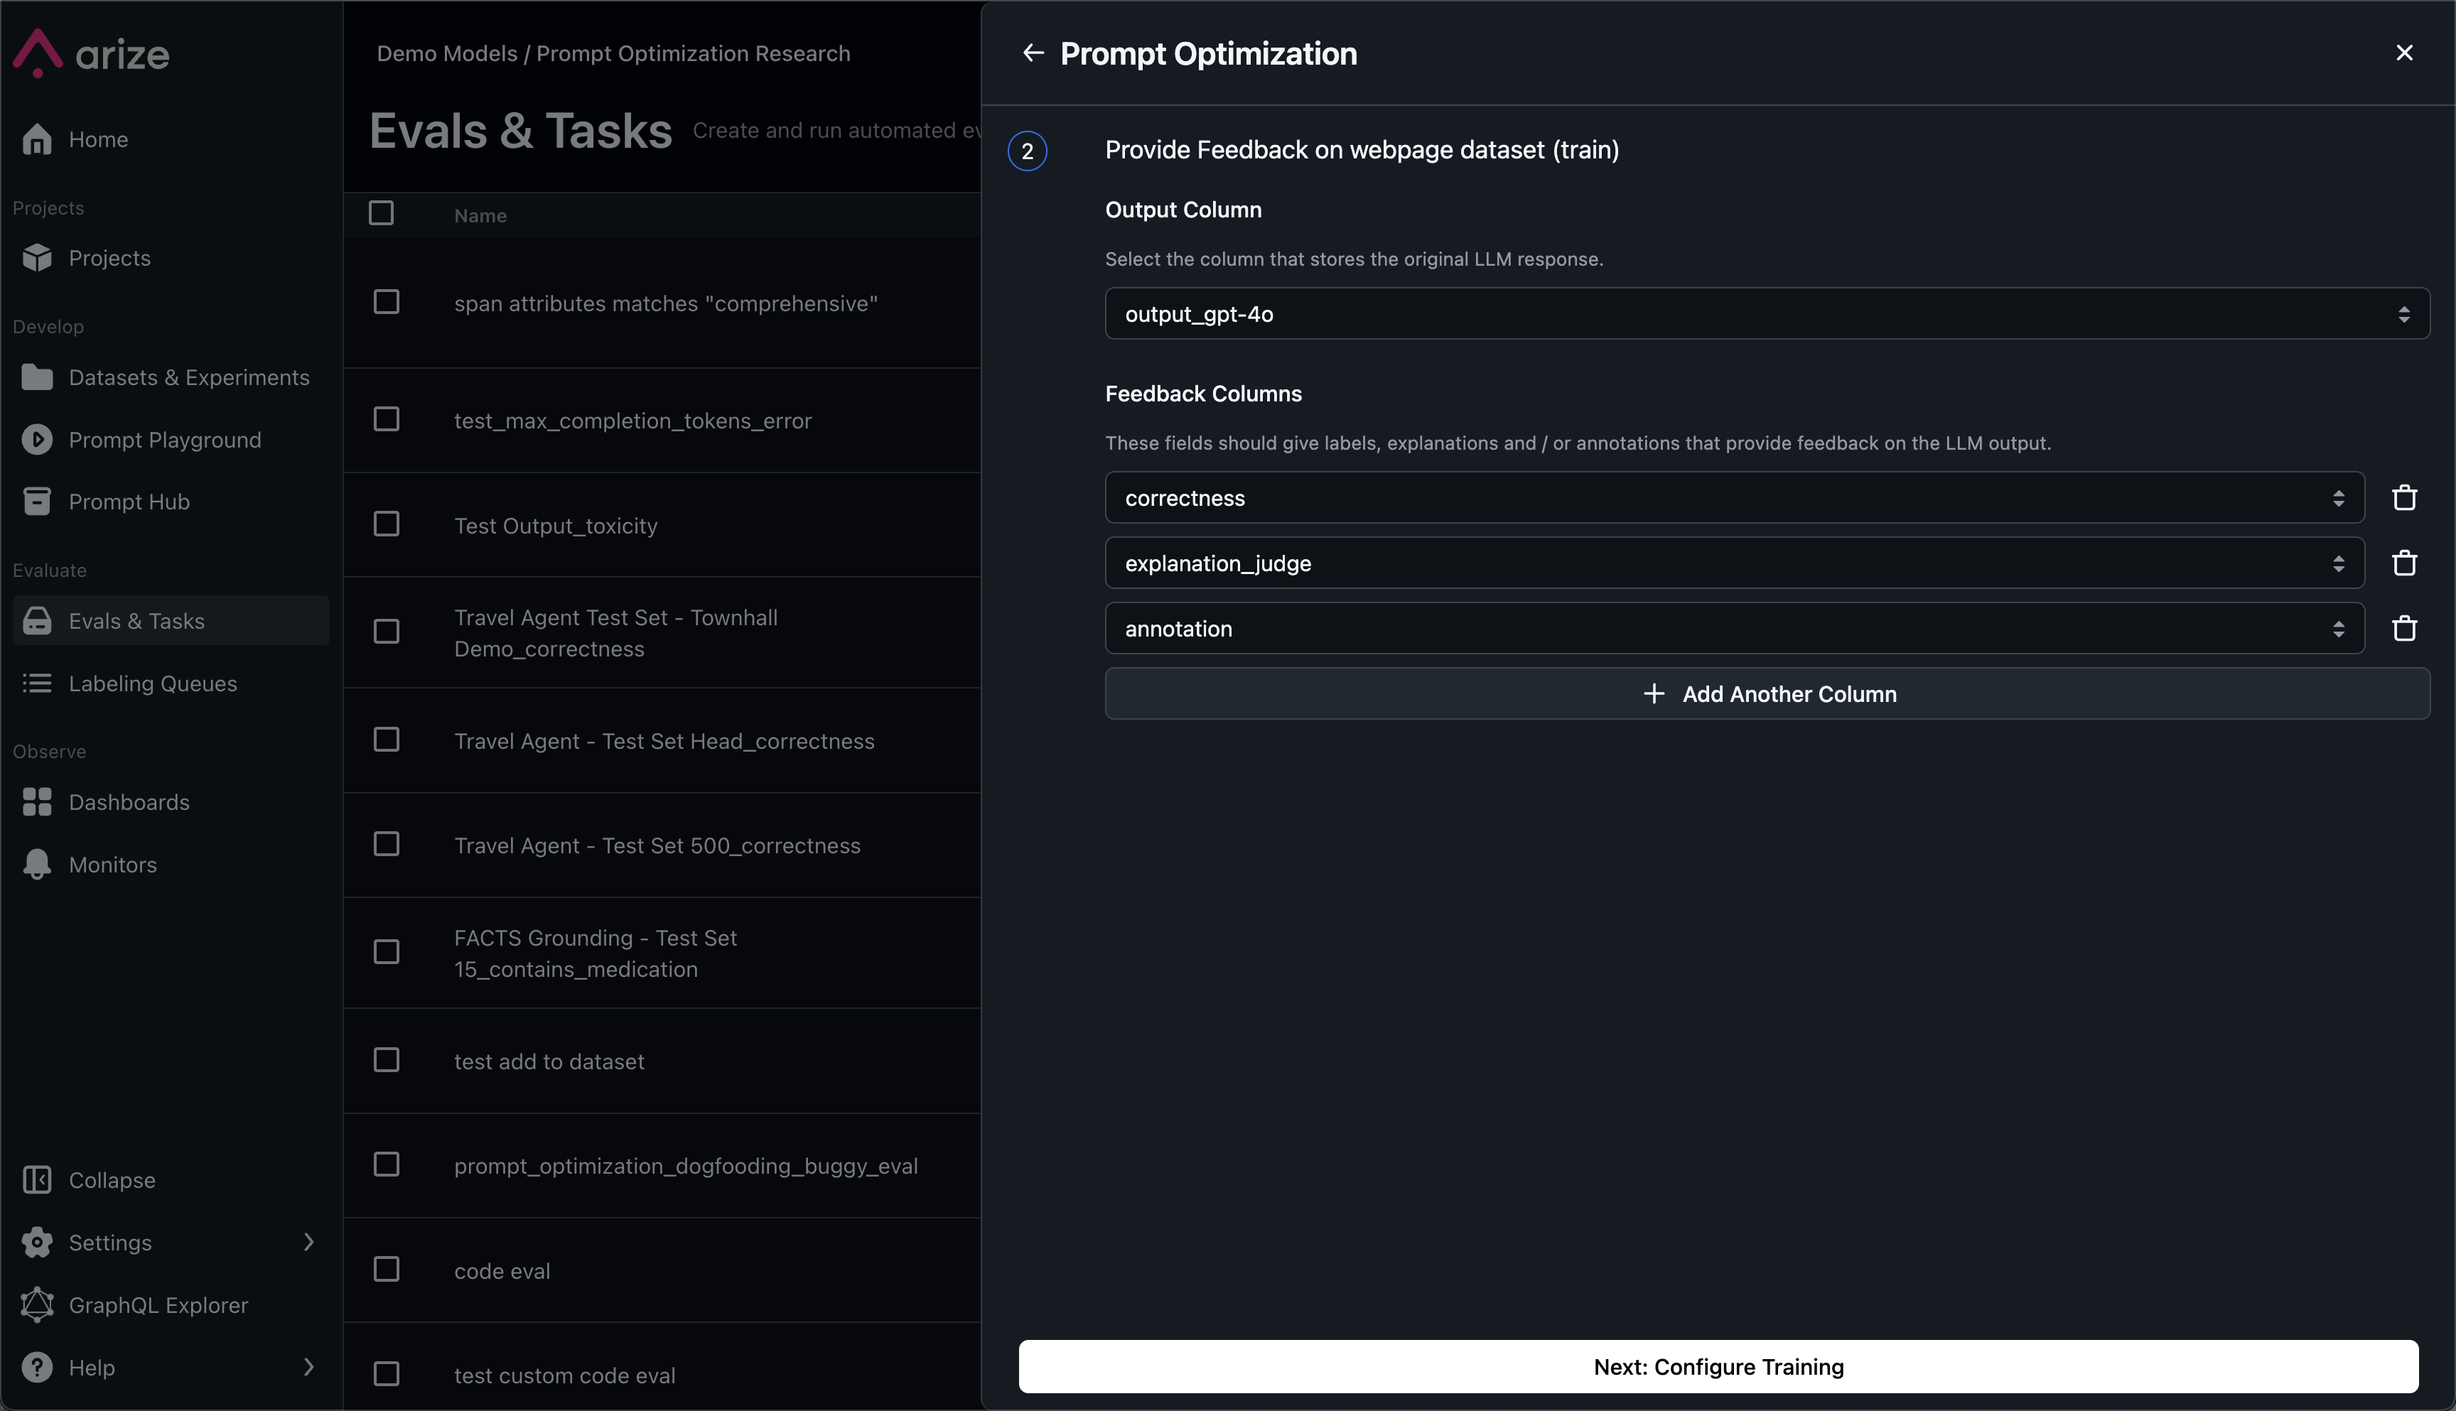This screenshot has height=1411, width=2456.
Task: Click the Arize logo
Action: coord(91,53)
